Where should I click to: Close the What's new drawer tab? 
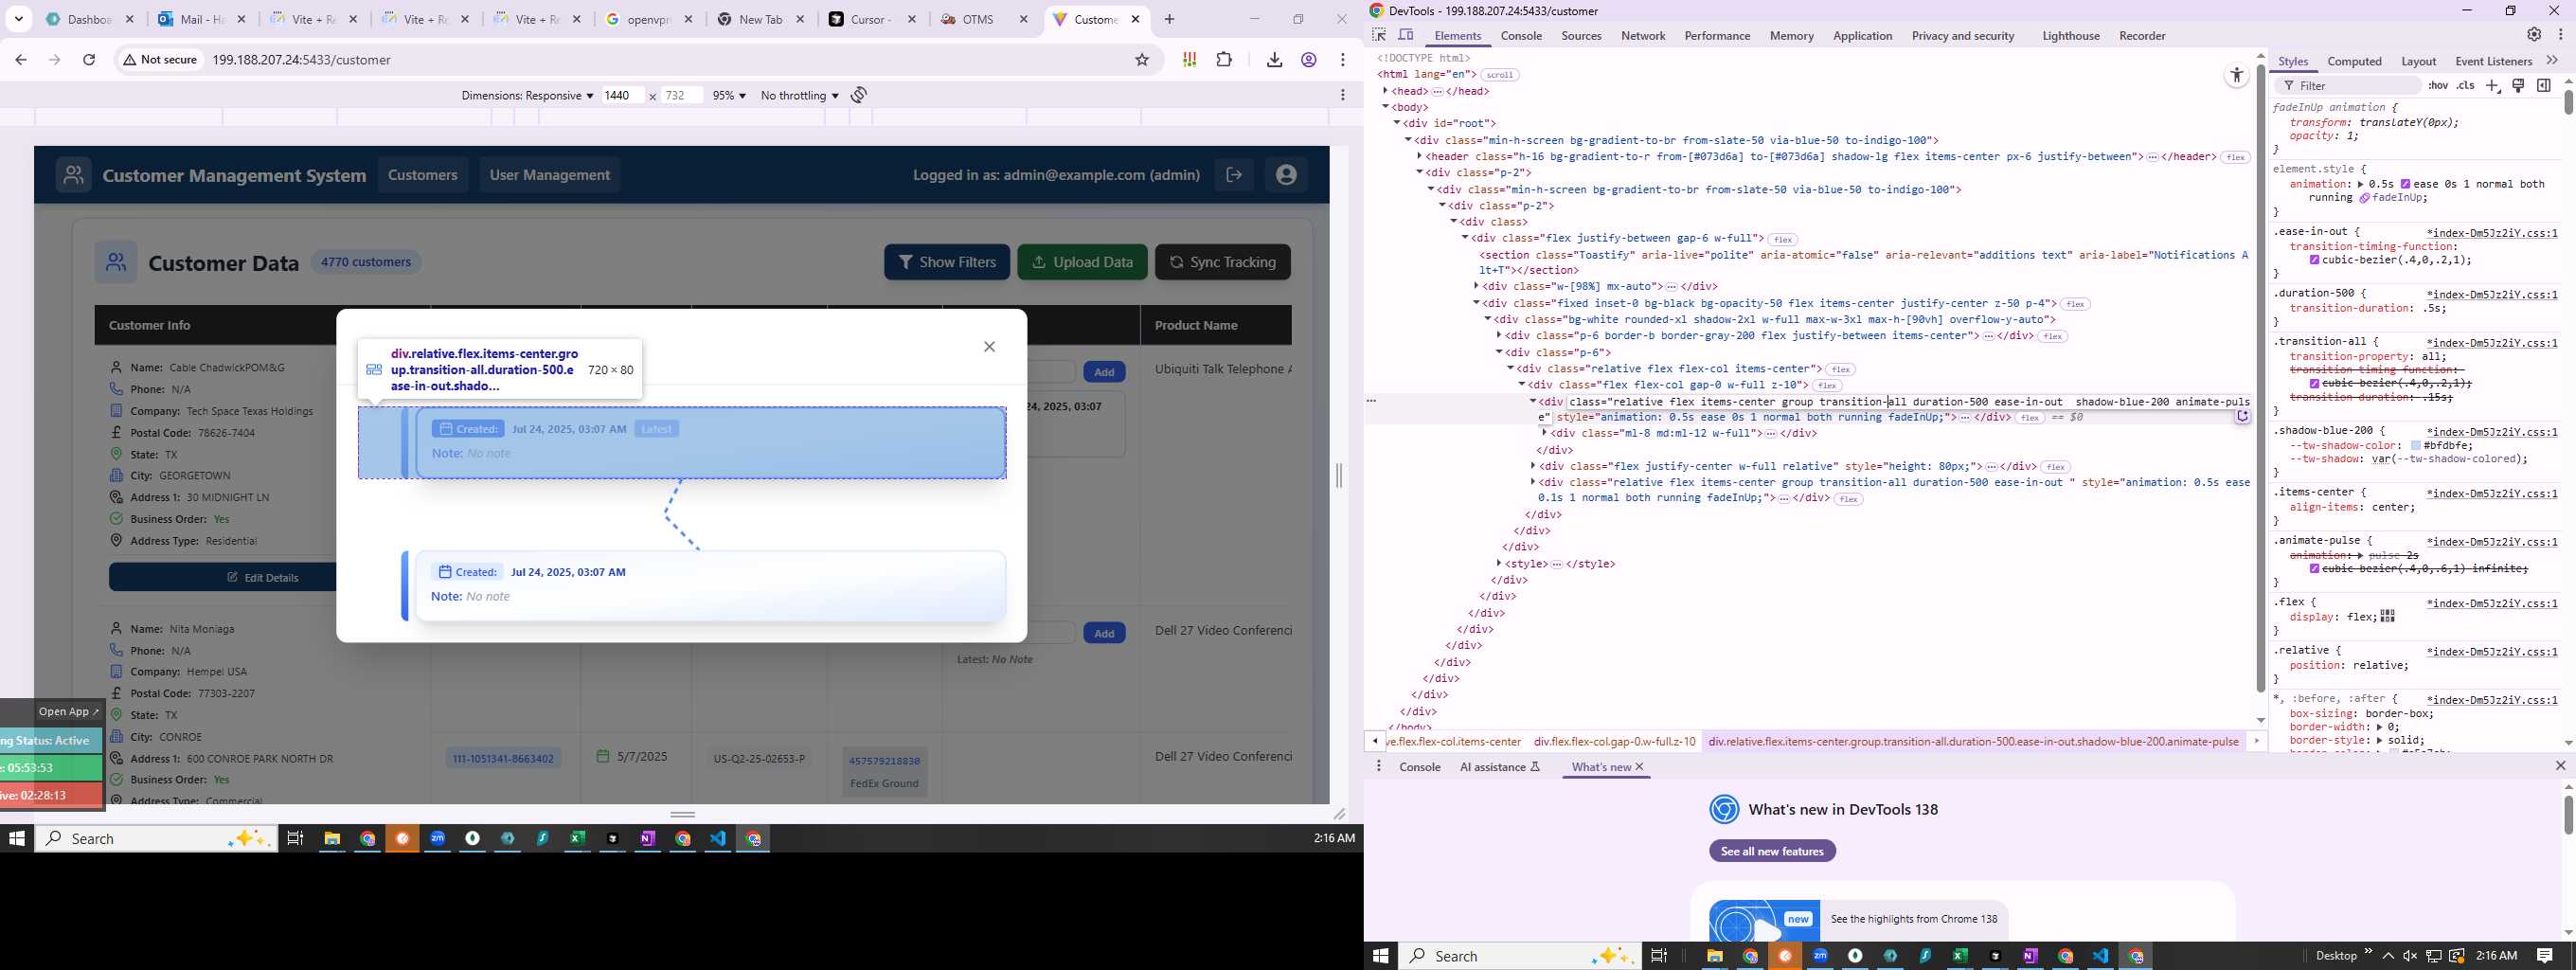click(x=1639, y=767)
